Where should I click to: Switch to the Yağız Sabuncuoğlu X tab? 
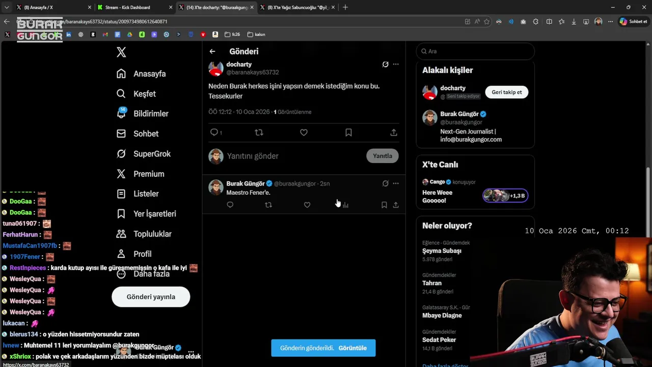[297, 7]
